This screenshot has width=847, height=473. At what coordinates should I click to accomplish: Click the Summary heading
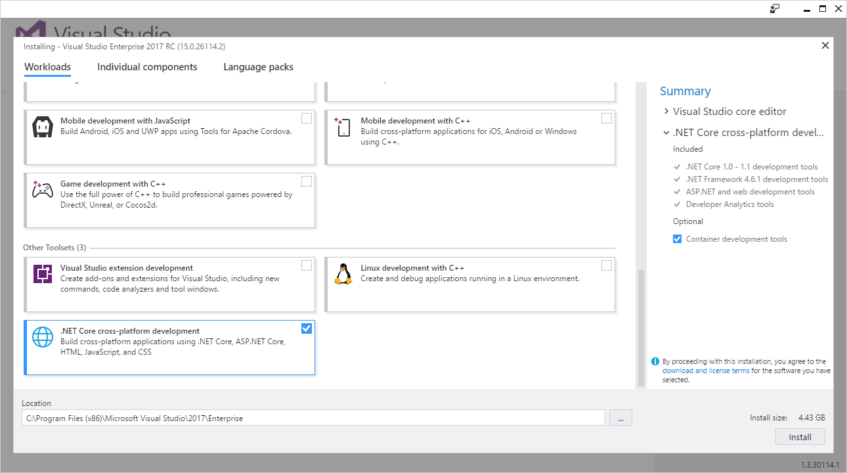(685, 91)
